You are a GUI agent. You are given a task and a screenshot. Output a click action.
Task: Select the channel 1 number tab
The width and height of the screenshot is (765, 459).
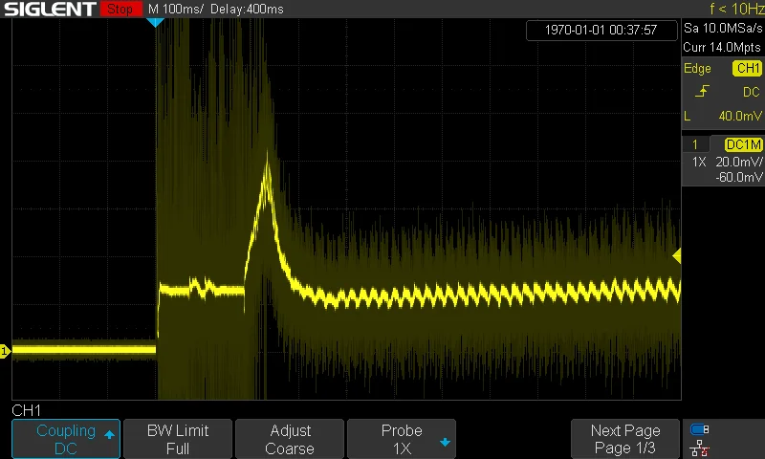tap(695, 144)
